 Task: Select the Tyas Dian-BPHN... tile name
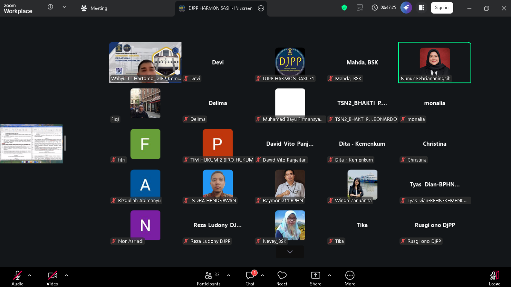coord(435,184)
